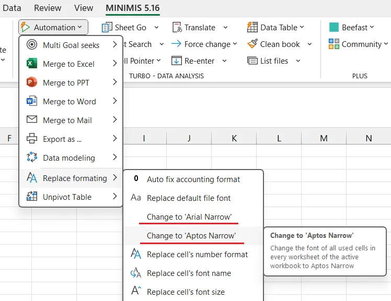
Task: Click the Translate icon
Action: click(177, 27)
